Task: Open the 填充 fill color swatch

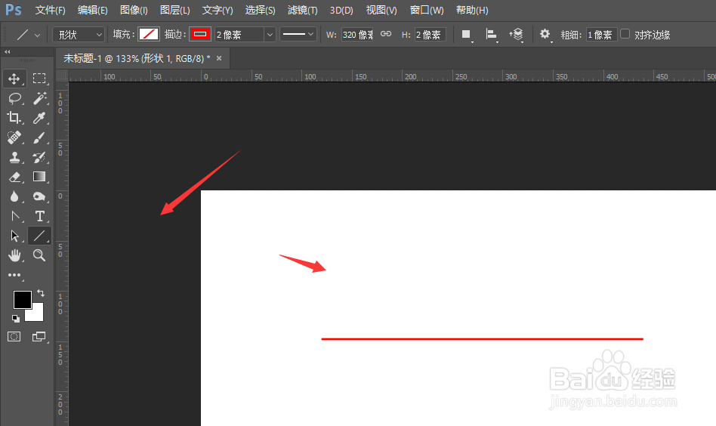Action: pyautogui.click(x=149, y=34)
